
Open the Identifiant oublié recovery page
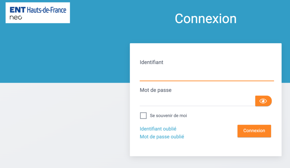[x=158, y=129]
